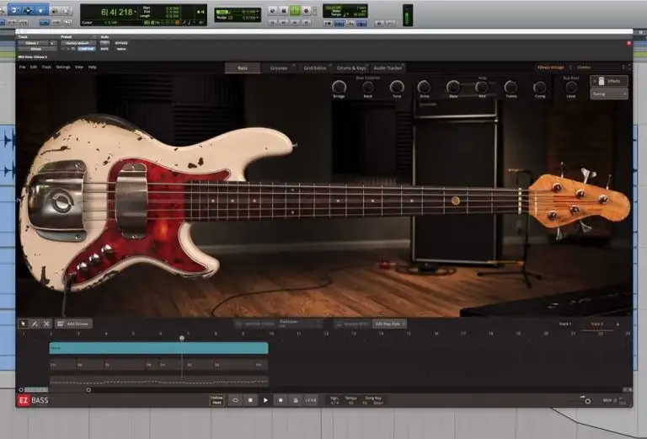Open the File menu in EZbass
The image size is (647, 439).
pos(22,67)
